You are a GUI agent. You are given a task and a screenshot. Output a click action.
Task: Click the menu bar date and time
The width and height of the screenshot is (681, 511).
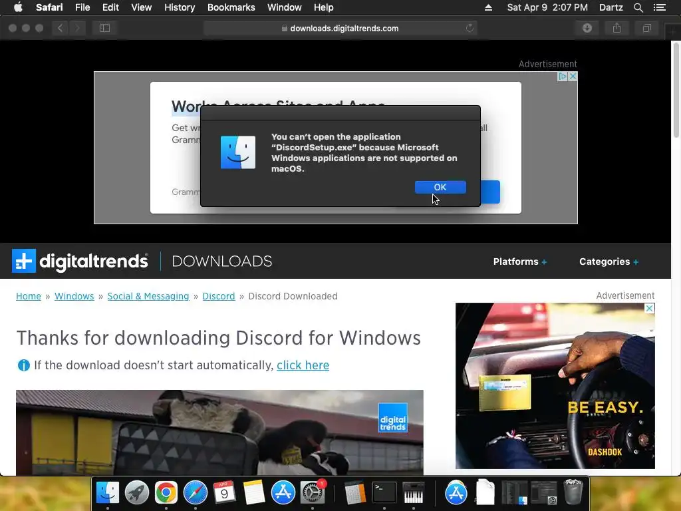tap(547, 7)
